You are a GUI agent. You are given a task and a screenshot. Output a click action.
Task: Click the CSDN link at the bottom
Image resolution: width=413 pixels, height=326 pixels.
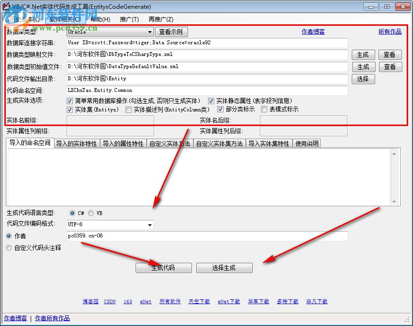point(110,301)
